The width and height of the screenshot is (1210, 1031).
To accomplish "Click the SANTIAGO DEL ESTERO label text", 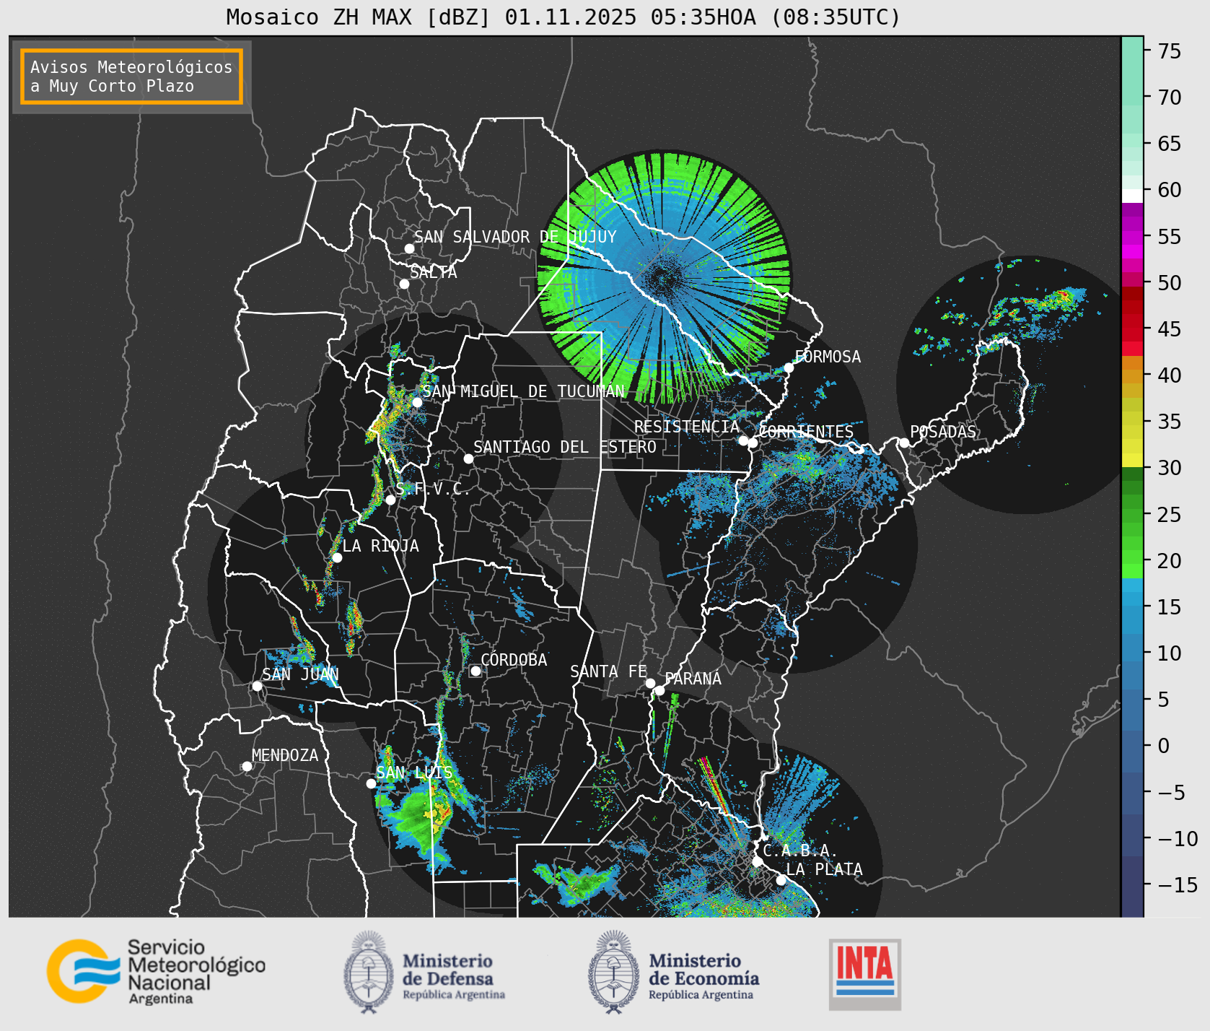I will coord(565,447).
